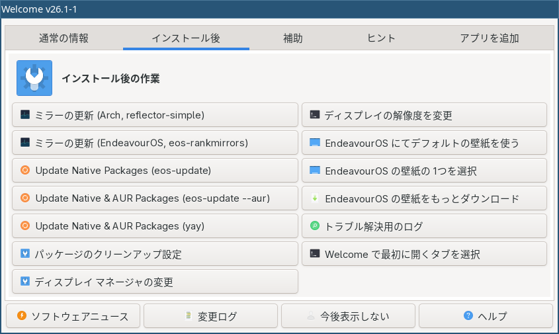Click the mirror icon for reflector-simple
This screenshot has height=334, width=559.
tap(25, 115)
